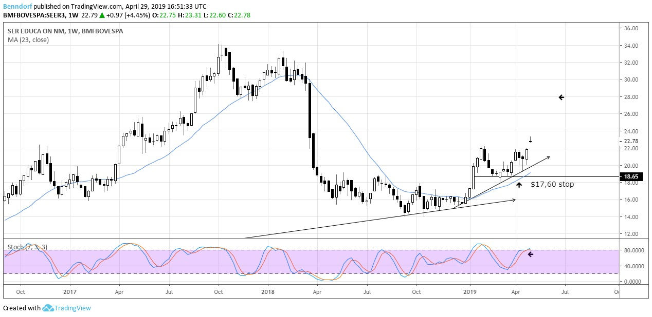Click the 2019 label on the time axis
Viewport: 652px width, 317px height.
click(469, 293)
